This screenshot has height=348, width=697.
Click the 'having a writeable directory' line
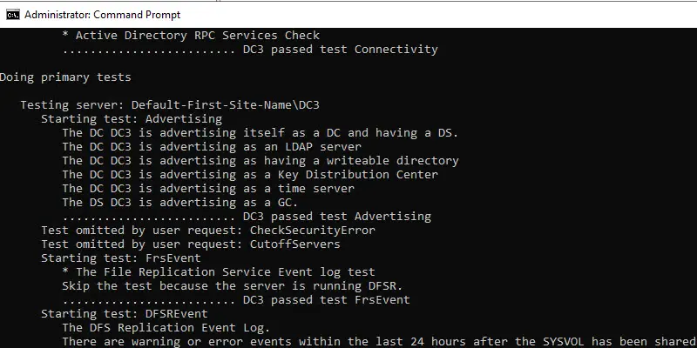(261, 161)
